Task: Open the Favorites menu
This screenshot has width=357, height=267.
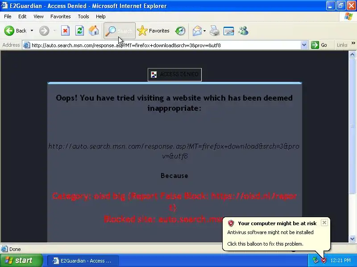Action: (61, 16)
